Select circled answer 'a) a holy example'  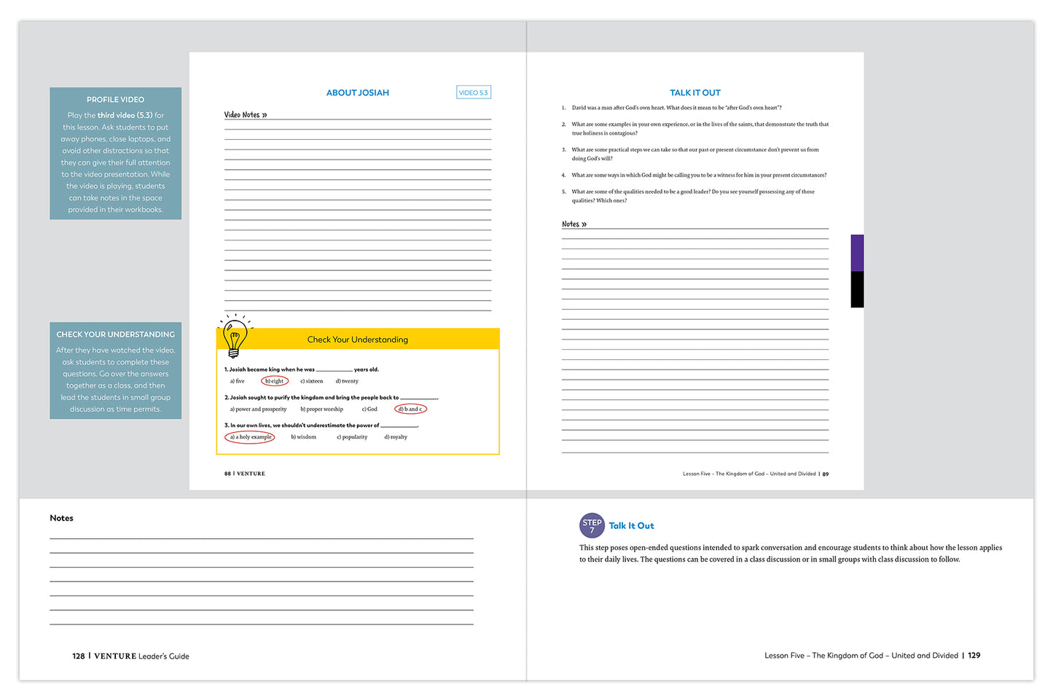point(250,437)
